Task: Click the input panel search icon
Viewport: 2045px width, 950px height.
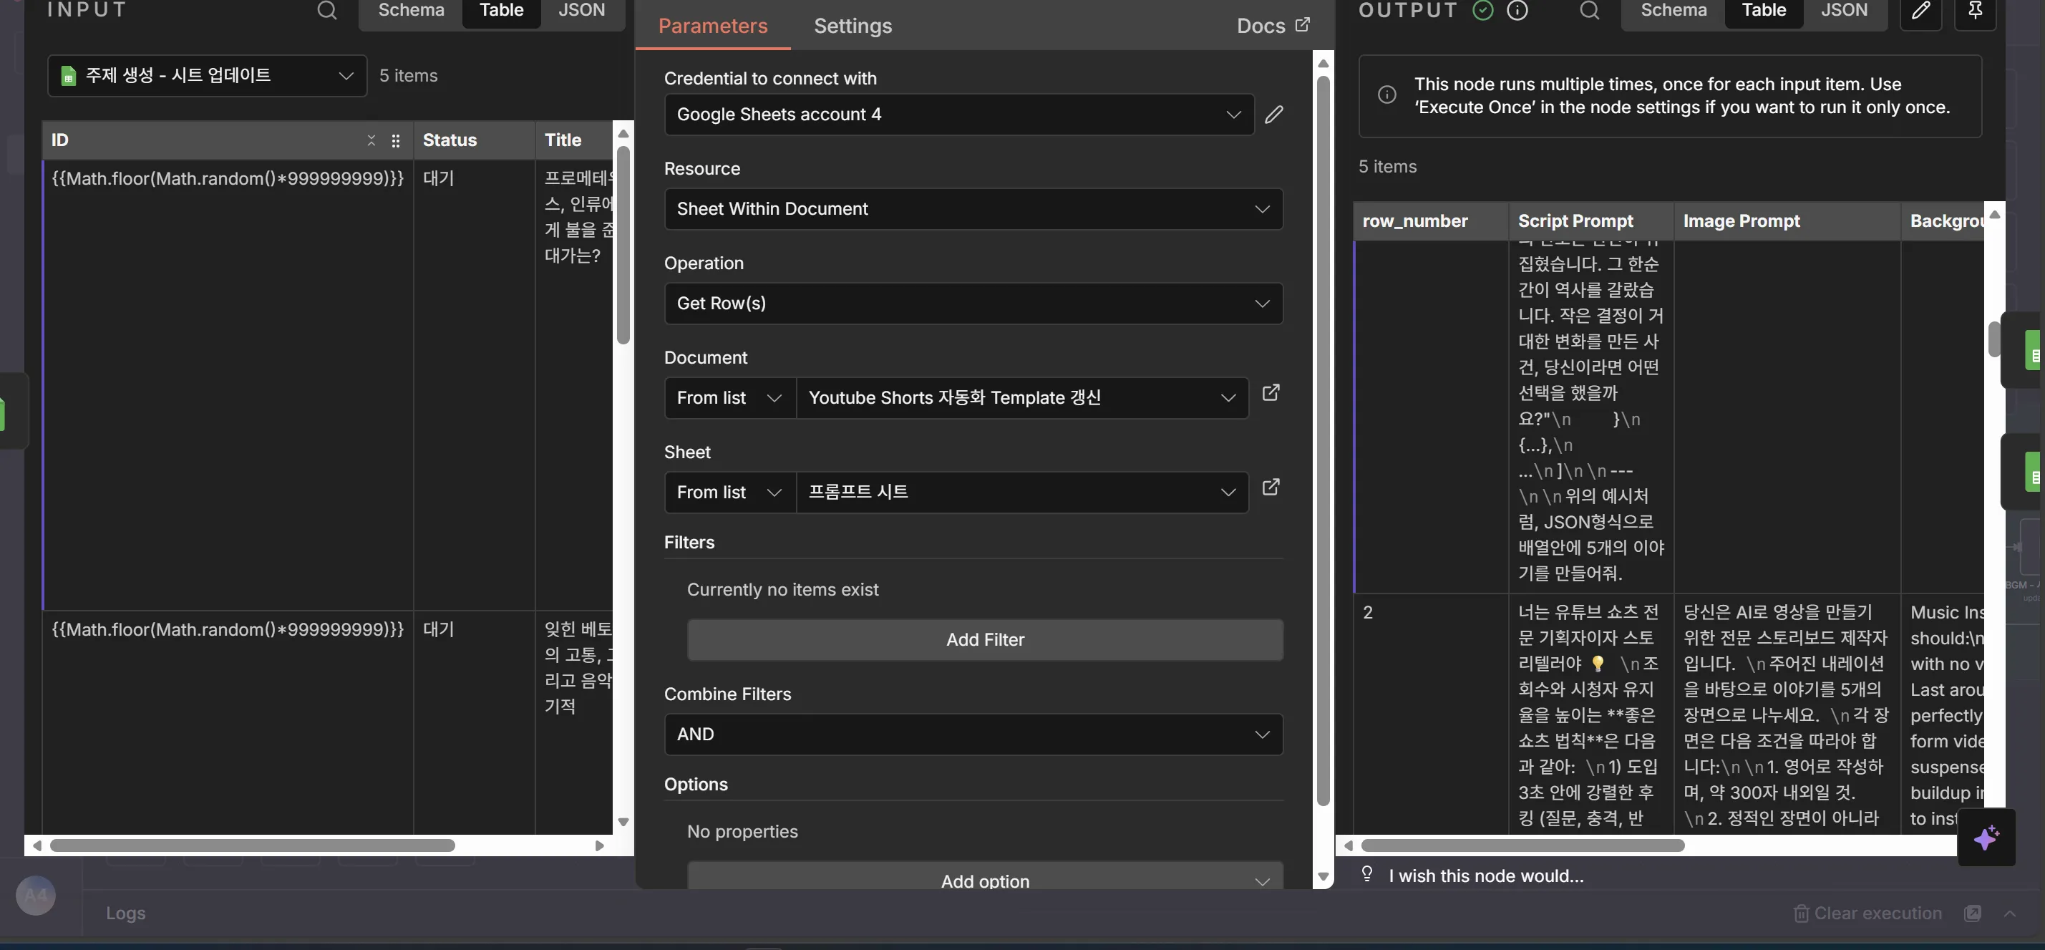Action: coord(327,10)
